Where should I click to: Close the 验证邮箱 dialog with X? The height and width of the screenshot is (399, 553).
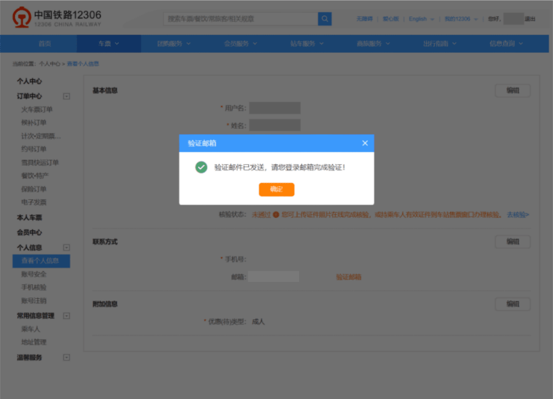point(365,143)
